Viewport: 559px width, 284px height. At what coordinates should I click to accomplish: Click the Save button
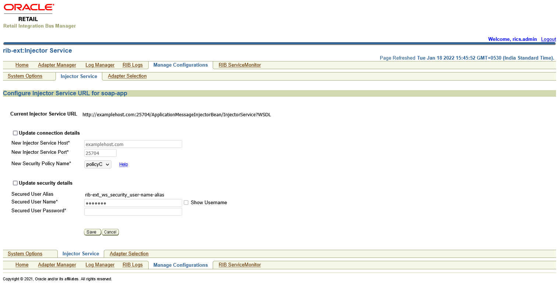[x=92, y=232]
